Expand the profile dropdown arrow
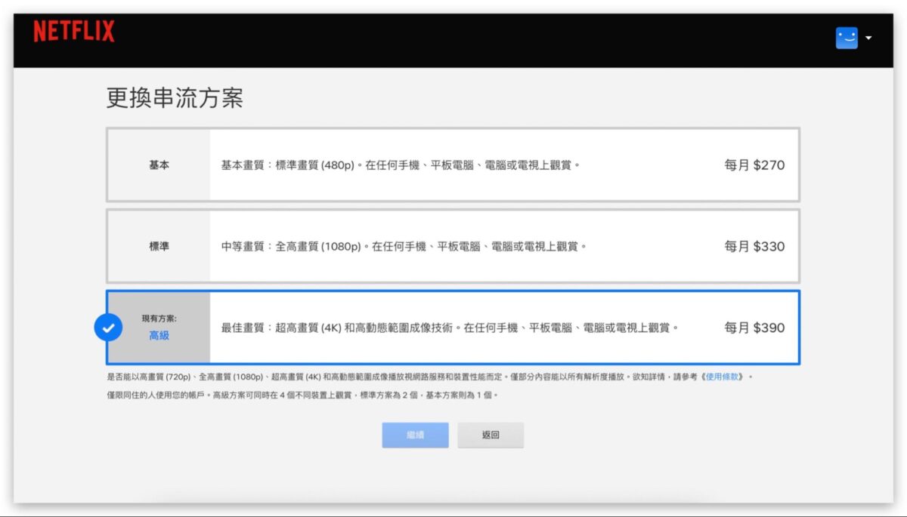 868,38
